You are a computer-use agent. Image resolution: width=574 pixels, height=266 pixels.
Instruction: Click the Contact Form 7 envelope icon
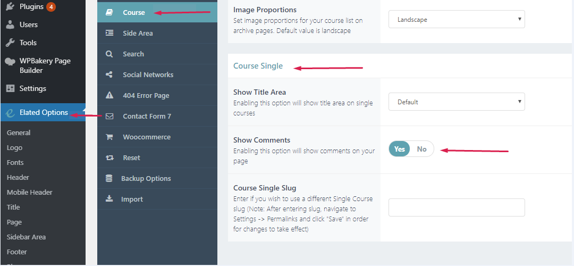click(x=109, y=116)
